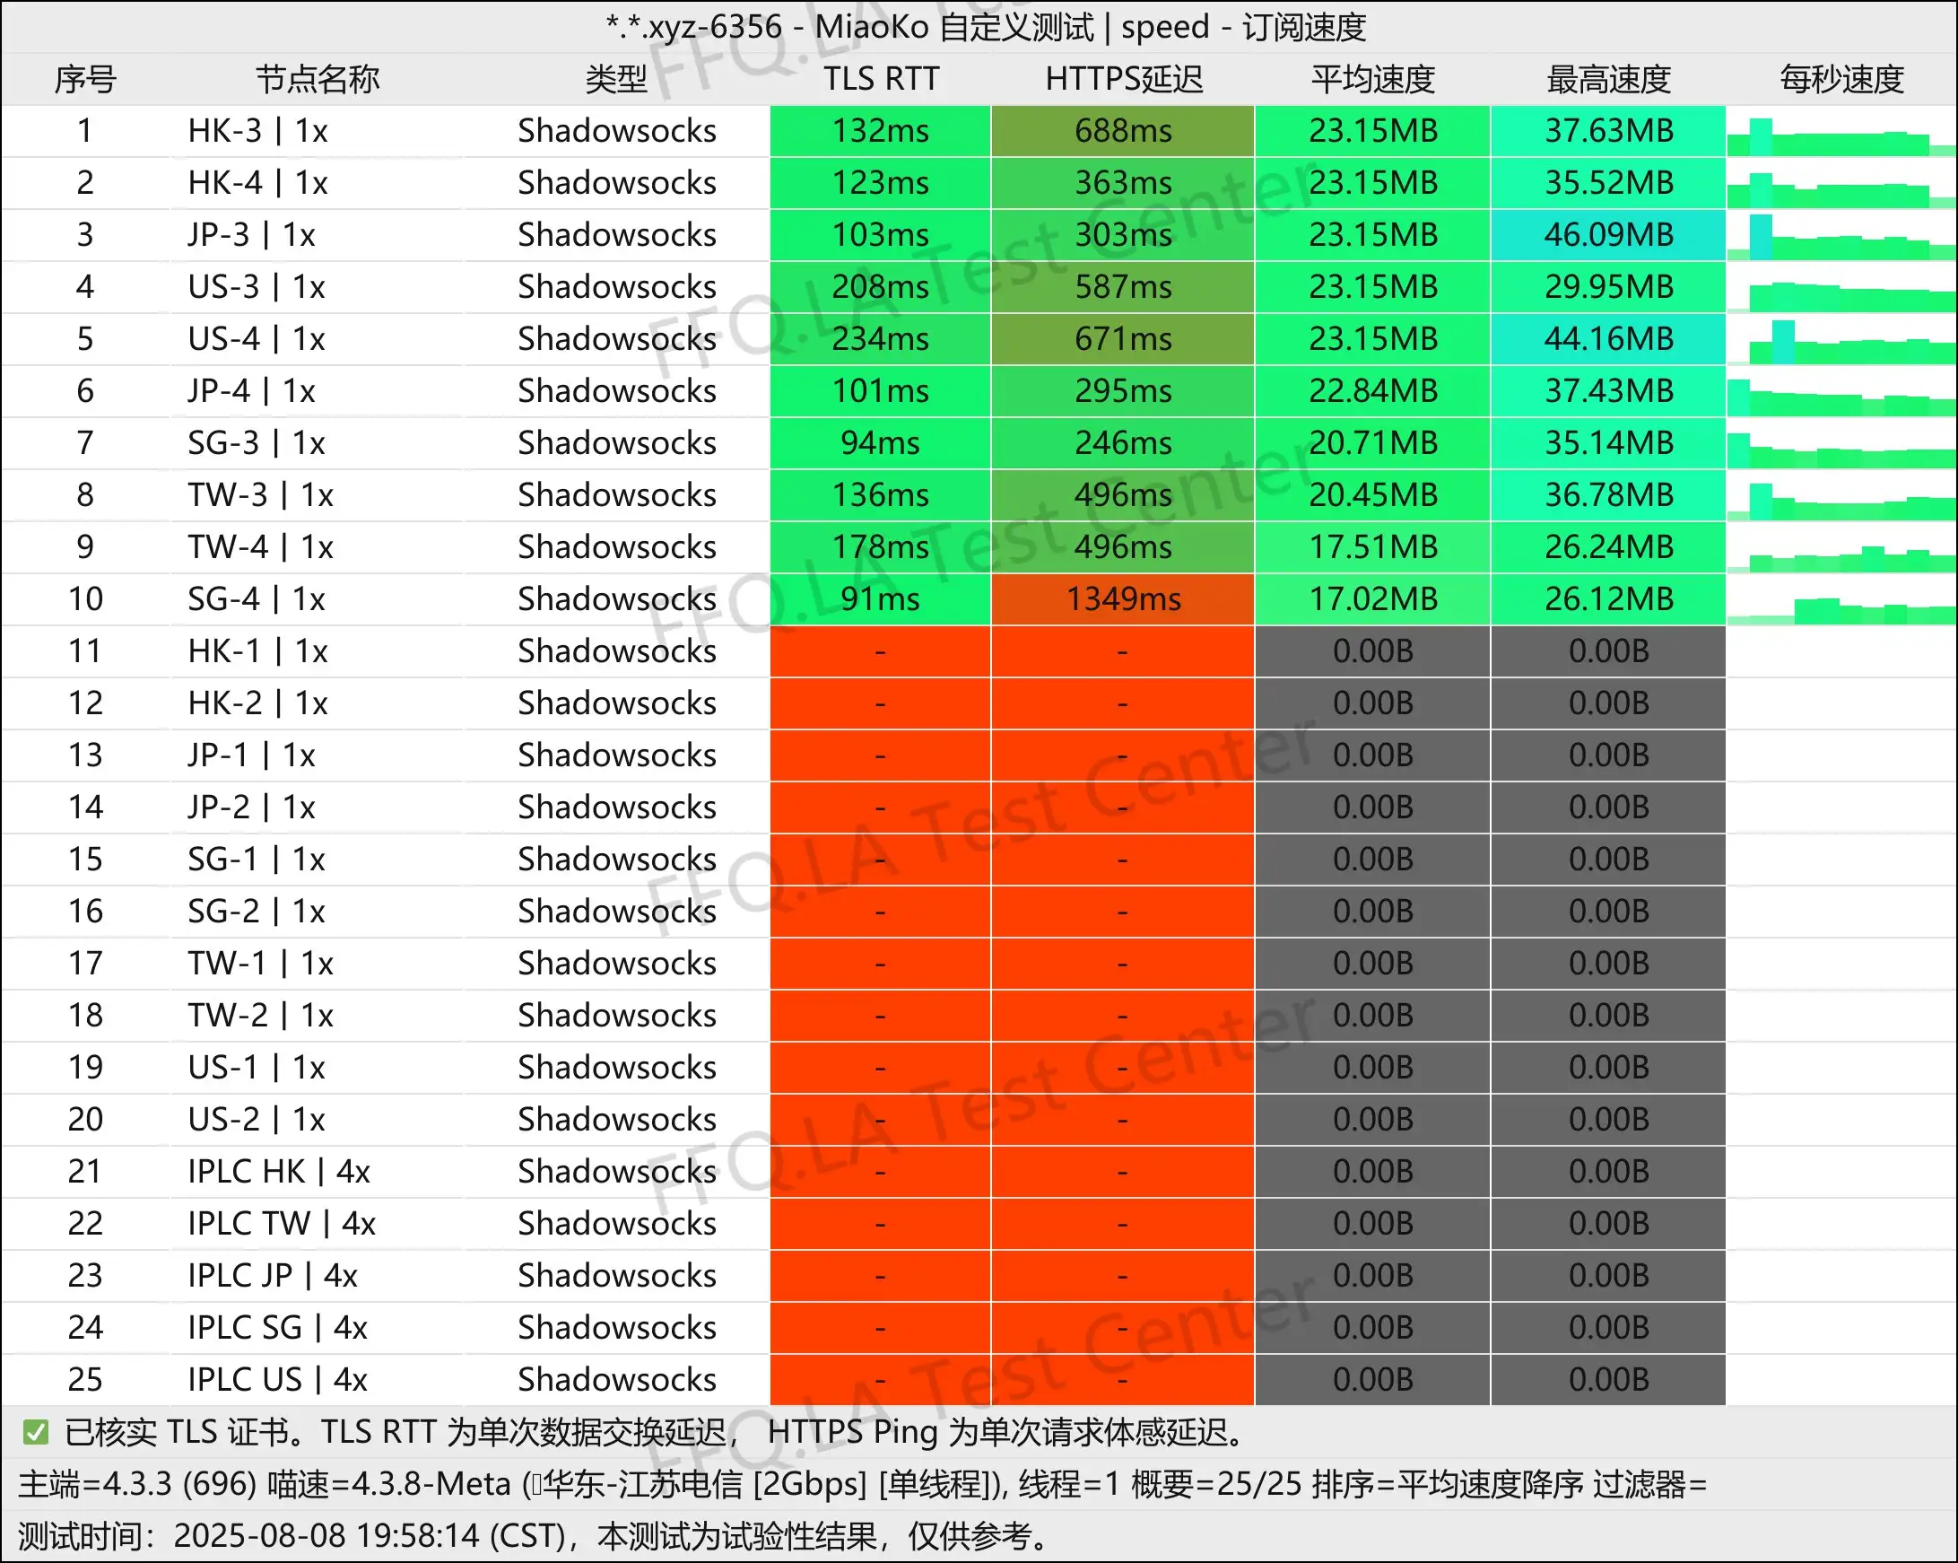Click the 688ms HTTPS delay cell
The width and height of the screenshot is (1958, 1563).
tap(1122, 131)
